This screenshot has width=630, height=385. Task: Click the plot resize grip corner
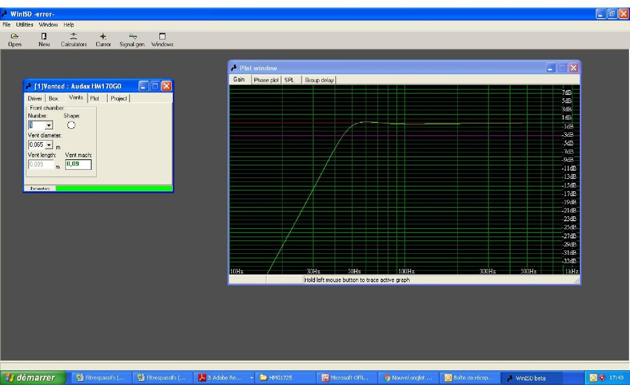coord(576,280)
